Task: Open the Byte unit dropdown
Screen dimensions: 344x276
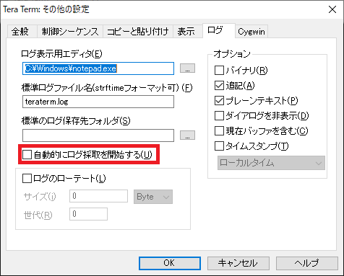Action: coord(153,197)
